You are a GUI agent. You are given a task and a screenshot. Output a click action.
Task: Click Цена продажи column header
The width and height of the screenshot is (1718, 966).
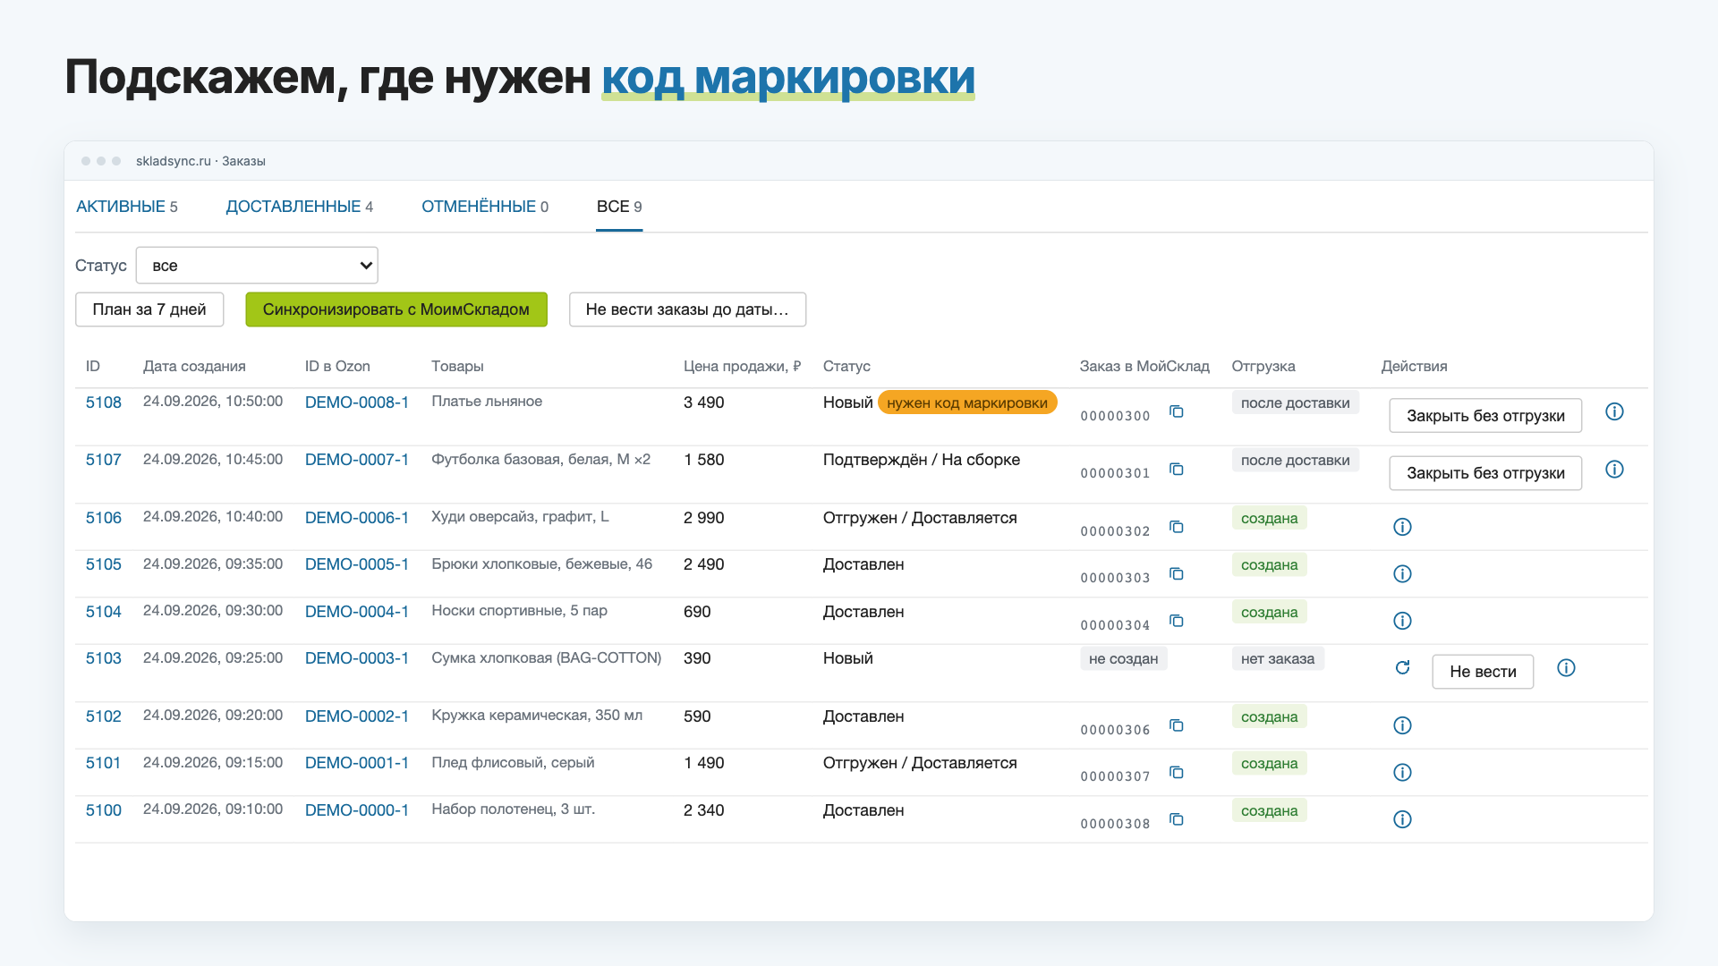pos(742,366)
